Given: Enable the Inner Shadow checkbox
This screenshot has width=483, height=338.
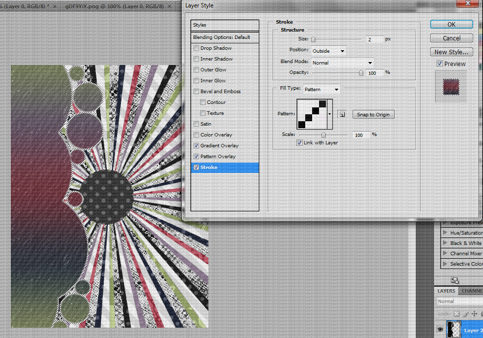Looking at the screenshot, I should click(x=196, y=59).
